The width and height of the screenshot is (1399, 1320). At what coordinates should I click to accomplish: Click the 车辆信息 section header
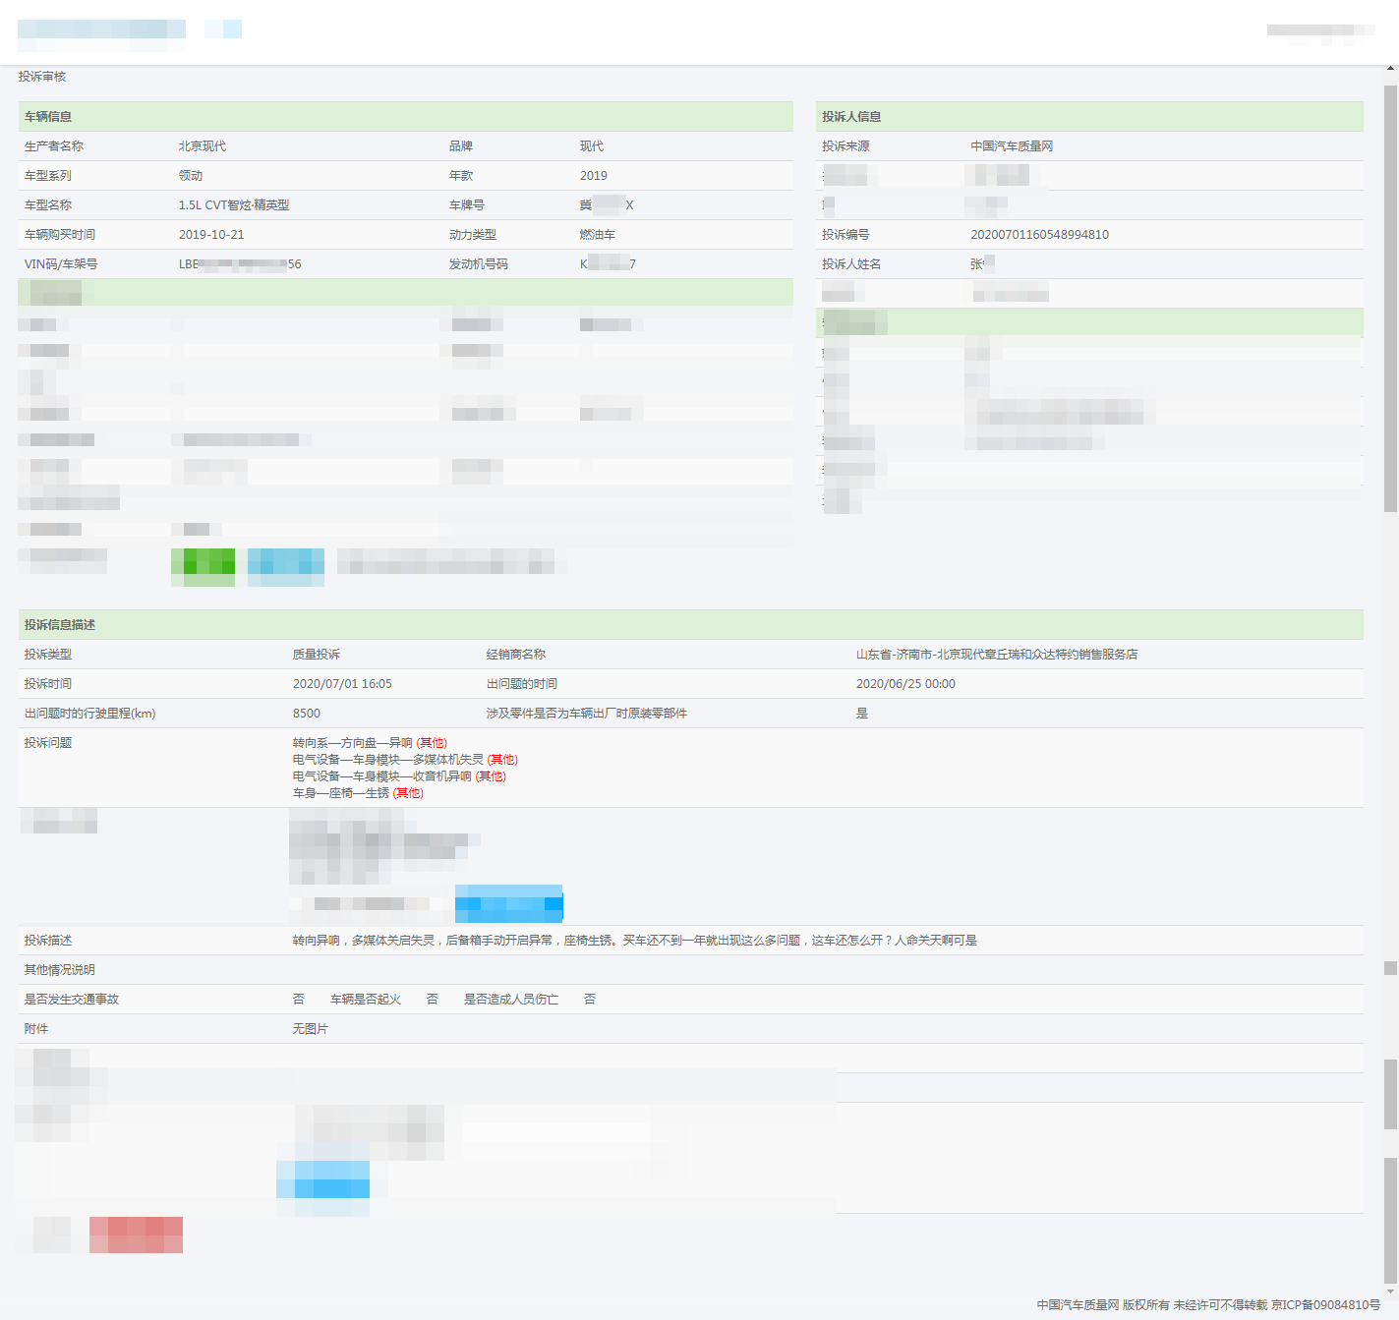[48, 117]
